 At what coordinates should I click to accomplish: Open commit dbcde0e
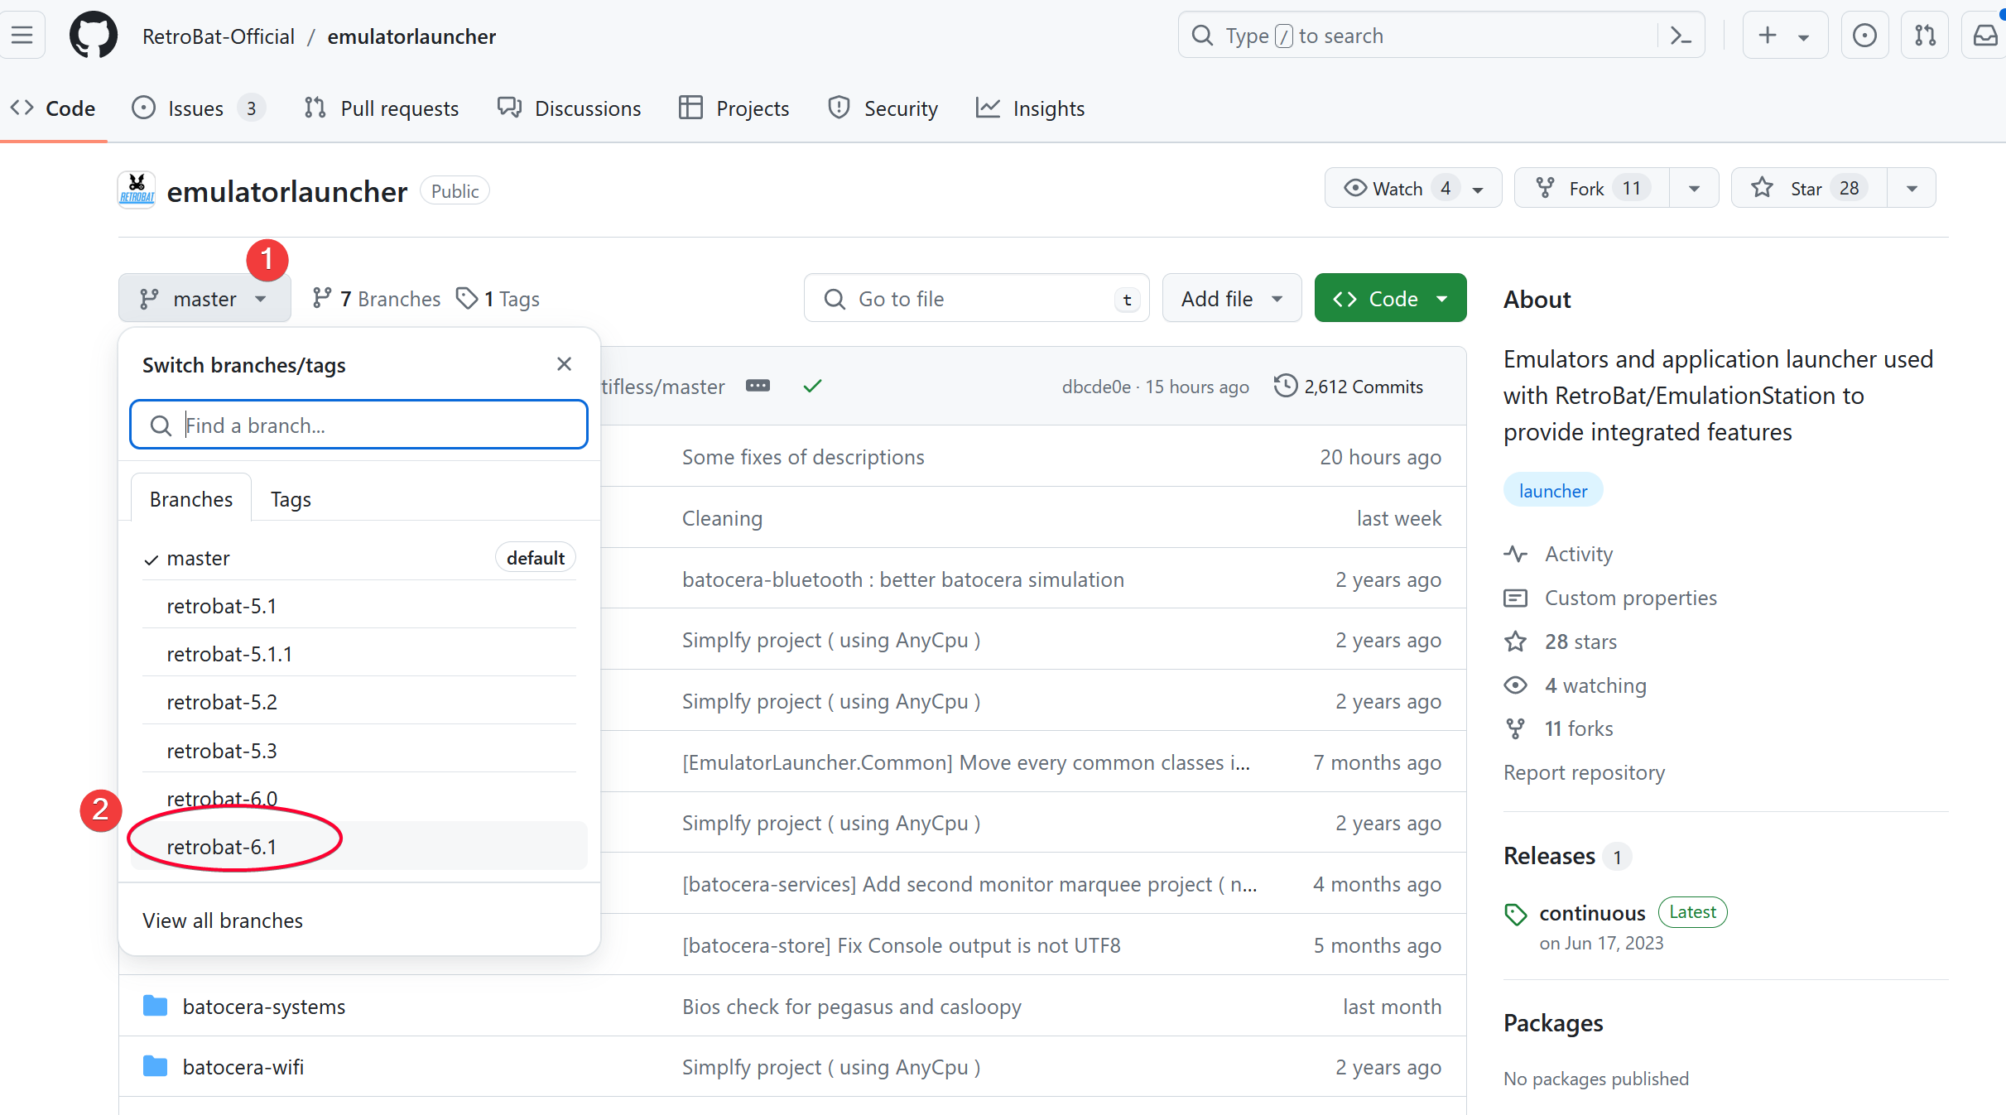tap(1095, 387)
